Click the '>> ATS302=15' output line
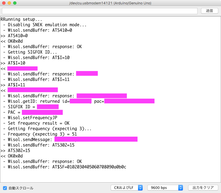 click(15, 151)
